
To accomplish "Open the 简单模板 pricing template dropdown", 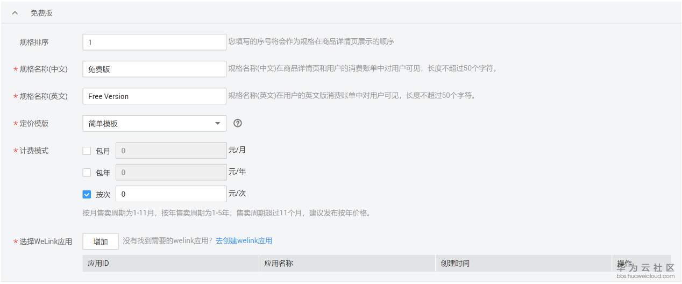I will [x=154, y=123].
